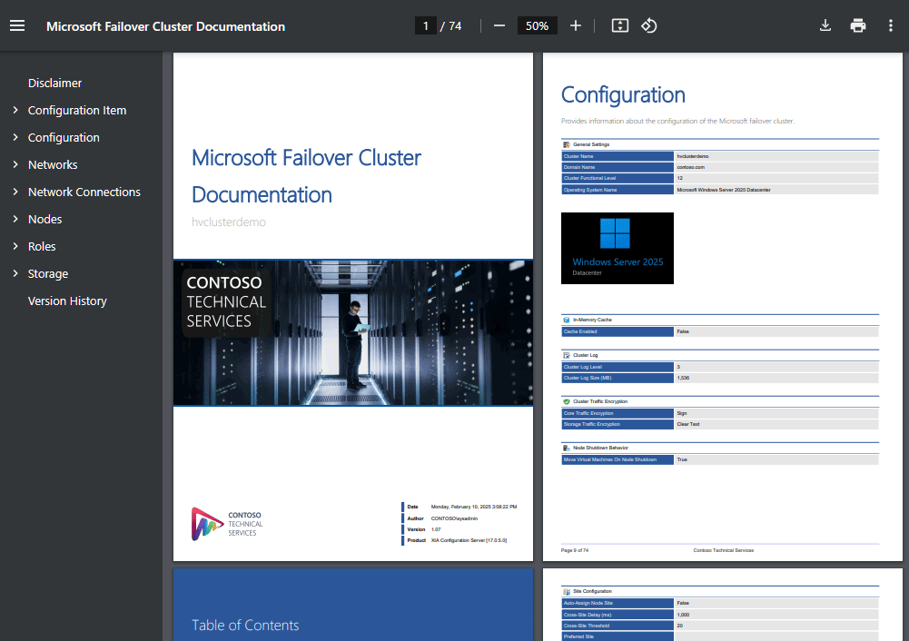Expand the Nodes section
Screen dimensions: 909x641
click(x=15, y=219)
